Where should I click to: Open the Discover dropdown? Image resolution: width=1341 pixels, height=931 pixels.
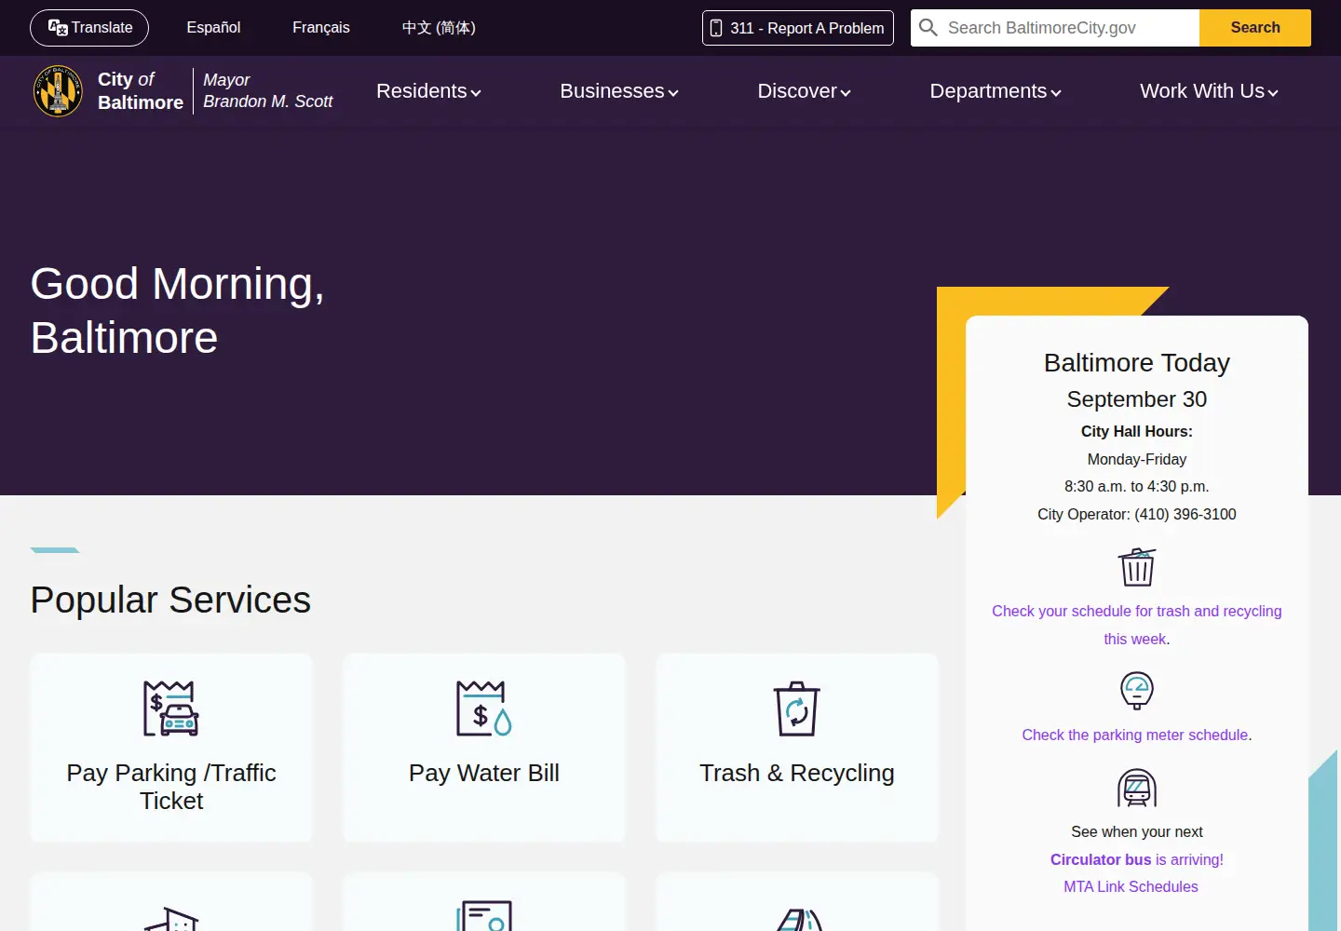coord(805,91)
